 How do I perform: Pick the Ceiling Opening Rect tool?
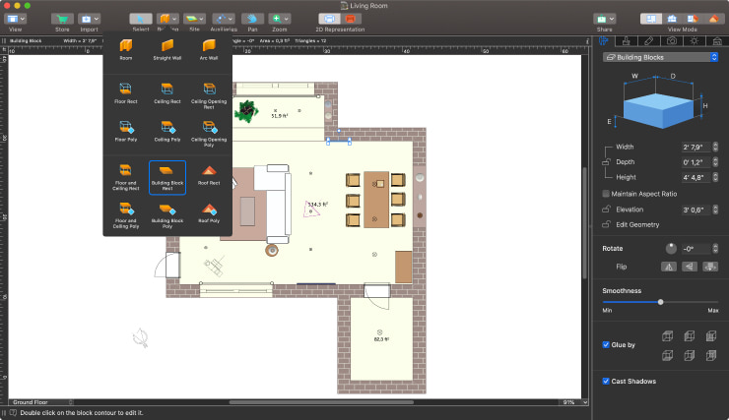(x=209, y=95)
